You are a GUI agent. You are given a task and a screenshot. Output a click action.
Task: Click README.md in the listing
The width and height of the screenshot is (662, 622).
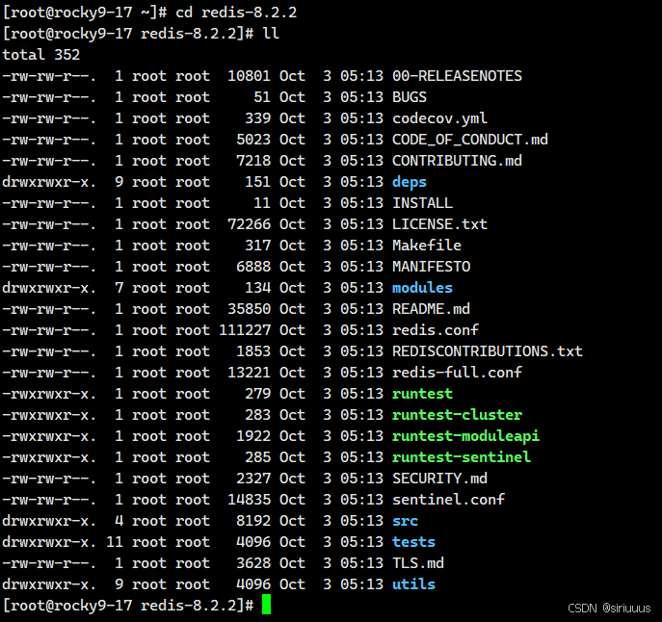(x=431, y=309)
